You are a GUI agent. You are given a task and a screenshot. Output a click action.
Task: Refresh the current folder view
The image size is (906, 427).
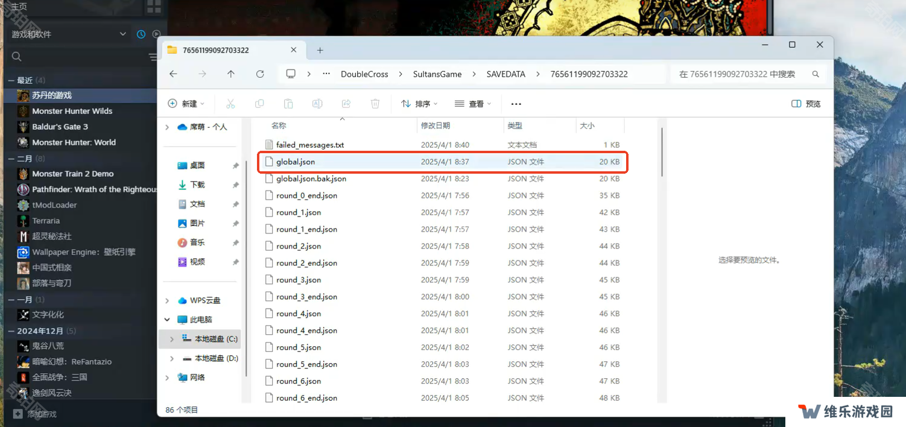click(260, 74)
